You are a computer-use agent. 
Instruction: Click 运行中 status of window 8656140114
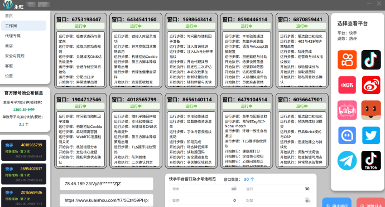click(x=191, y=106)
